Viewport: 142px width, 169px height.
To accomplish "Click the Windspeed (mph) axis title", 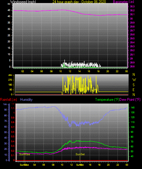I will pos(23,2).
